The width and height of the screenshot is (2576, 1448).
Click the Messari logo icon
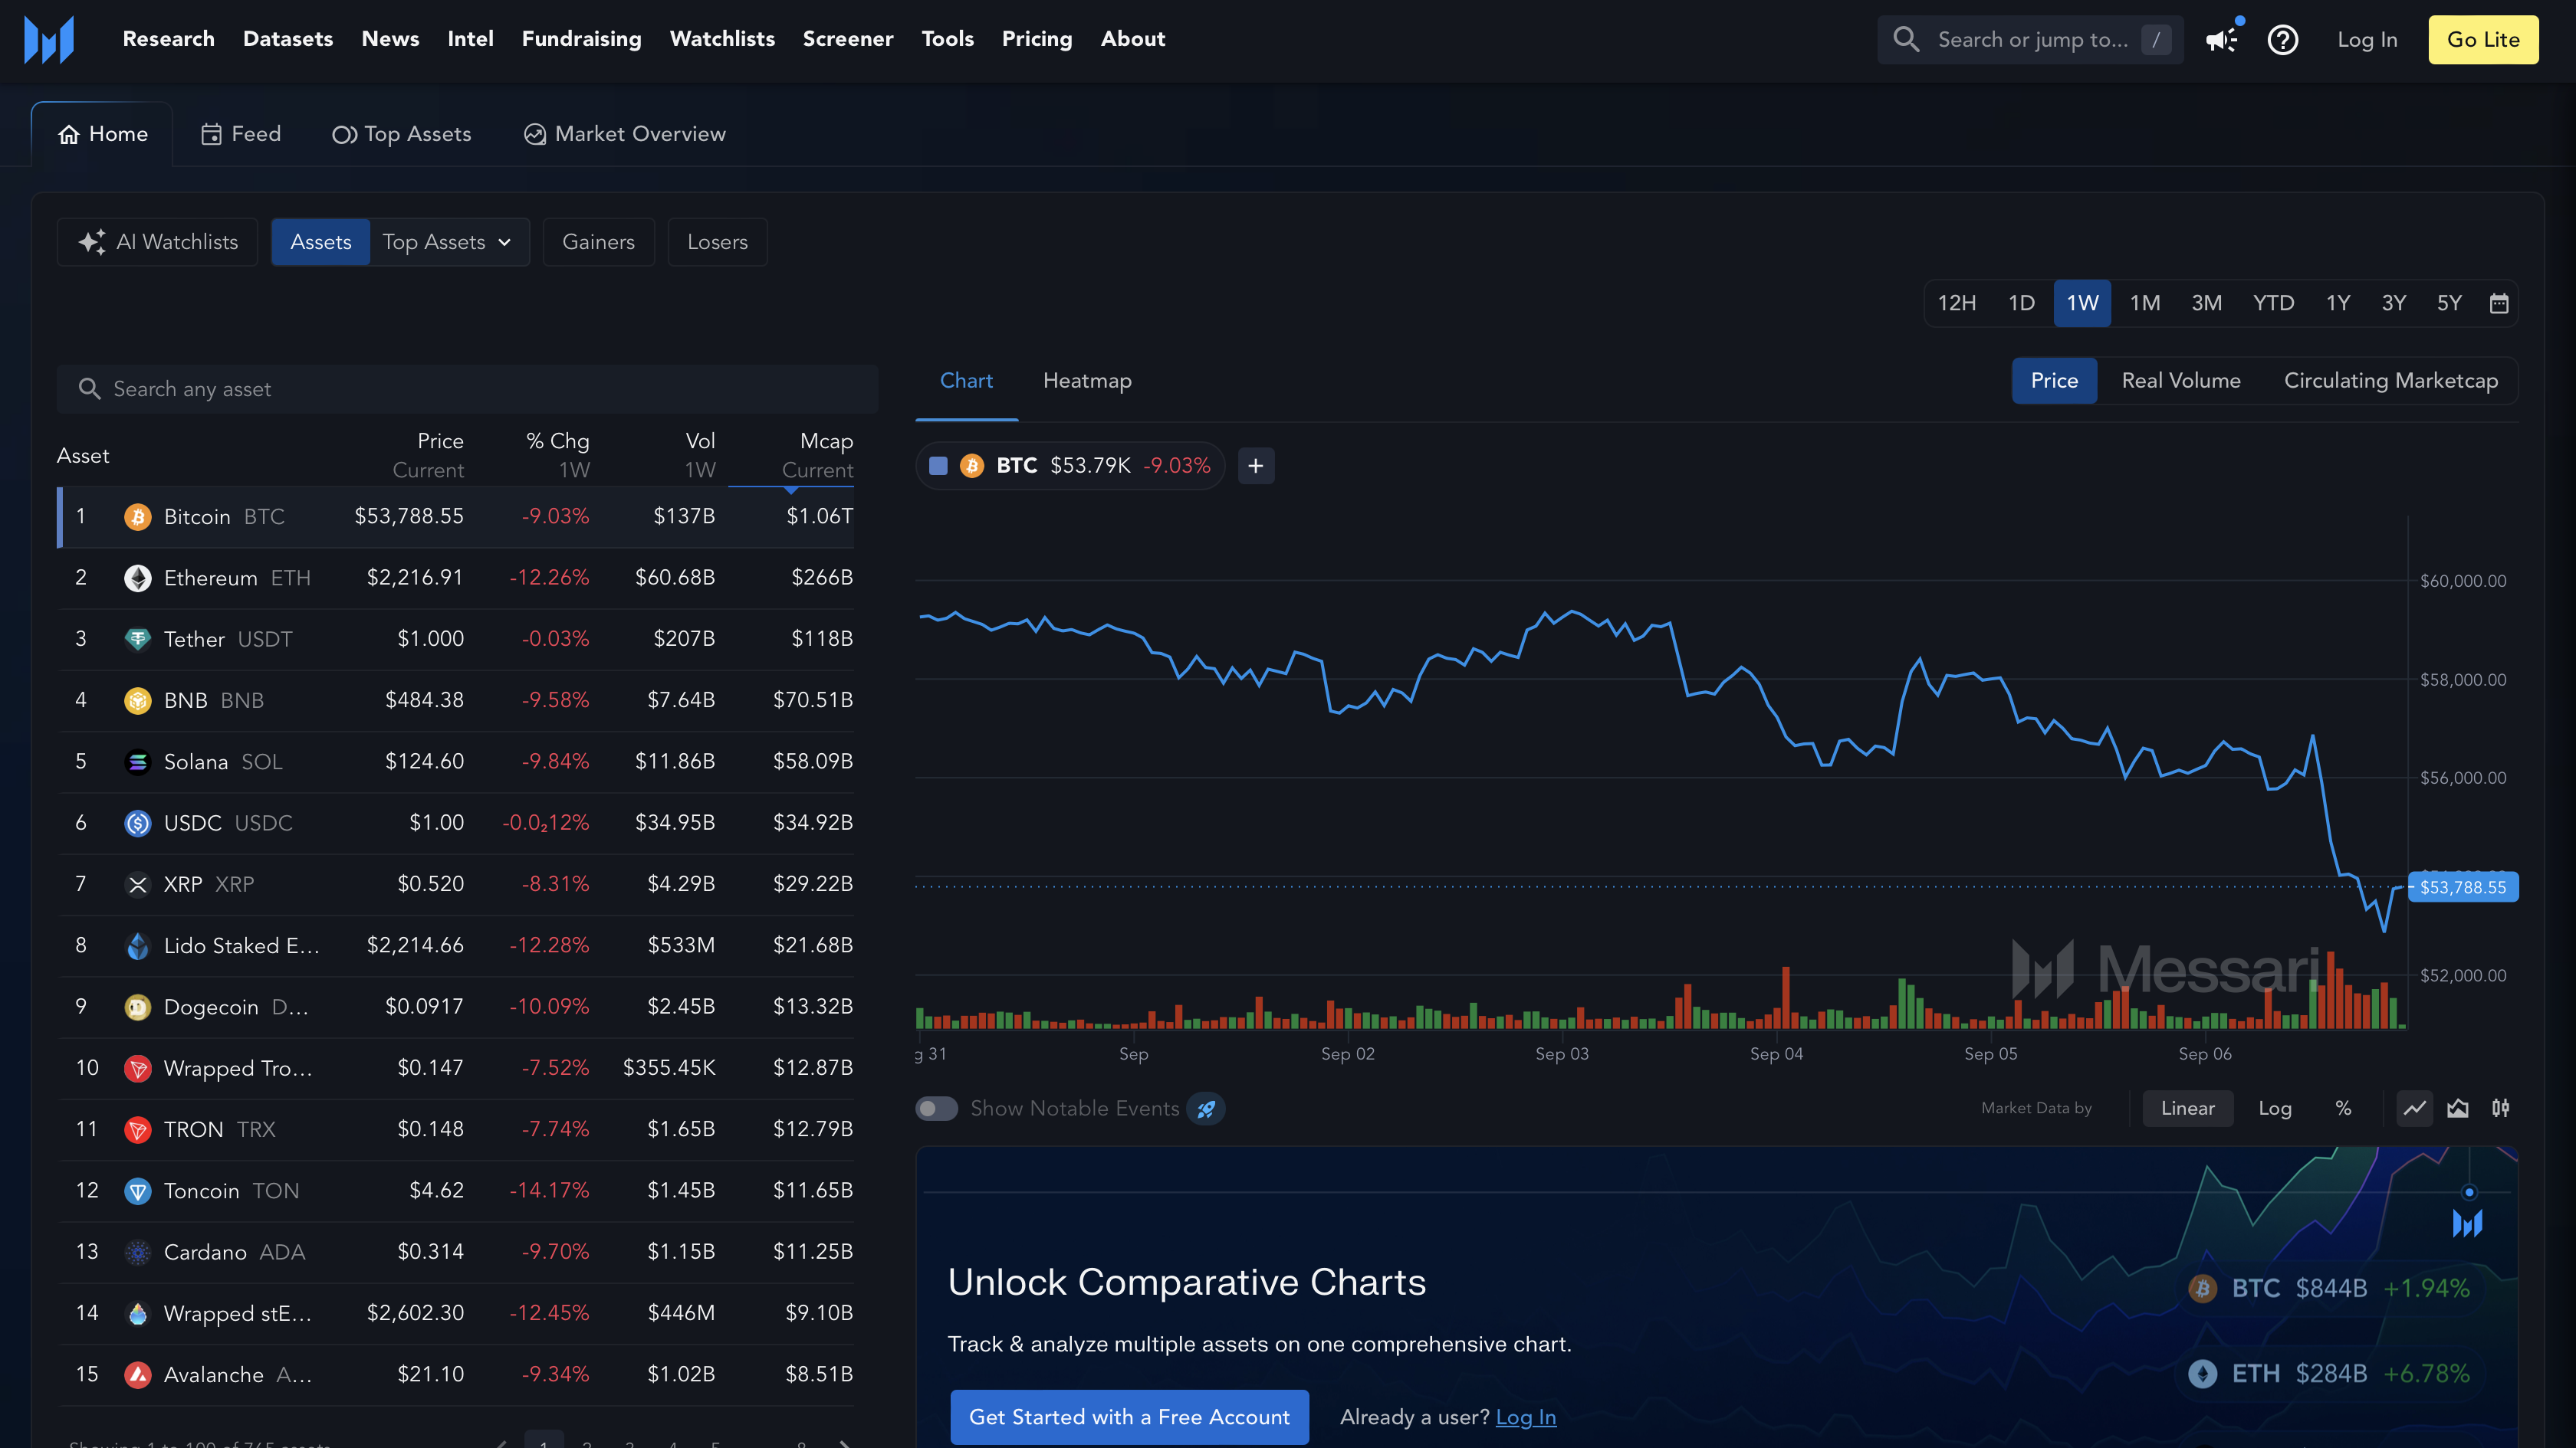point(49,40)
